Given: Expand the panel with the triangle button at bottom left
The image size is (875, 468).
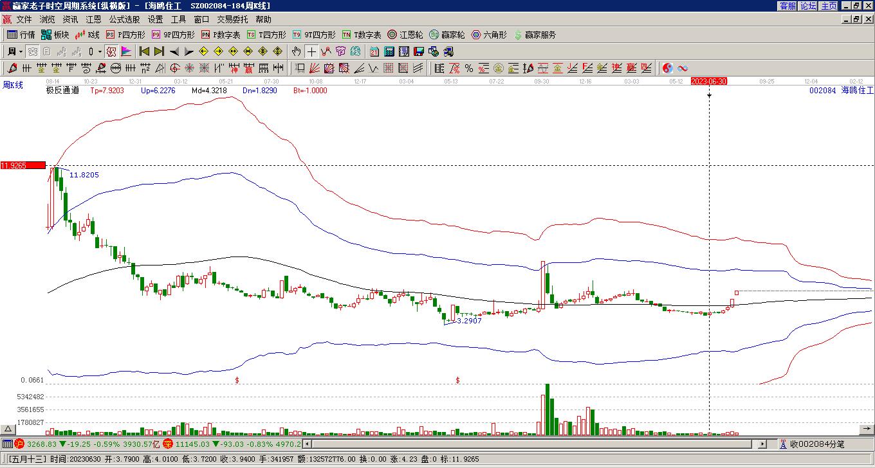Looking at the screenshot, I should click(8, 429).
